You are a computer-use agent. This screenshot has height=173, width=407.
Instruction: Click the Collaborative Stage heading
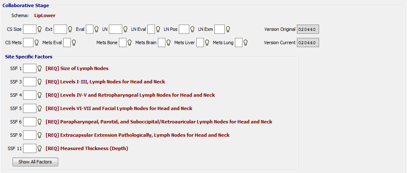coord(26,5)
